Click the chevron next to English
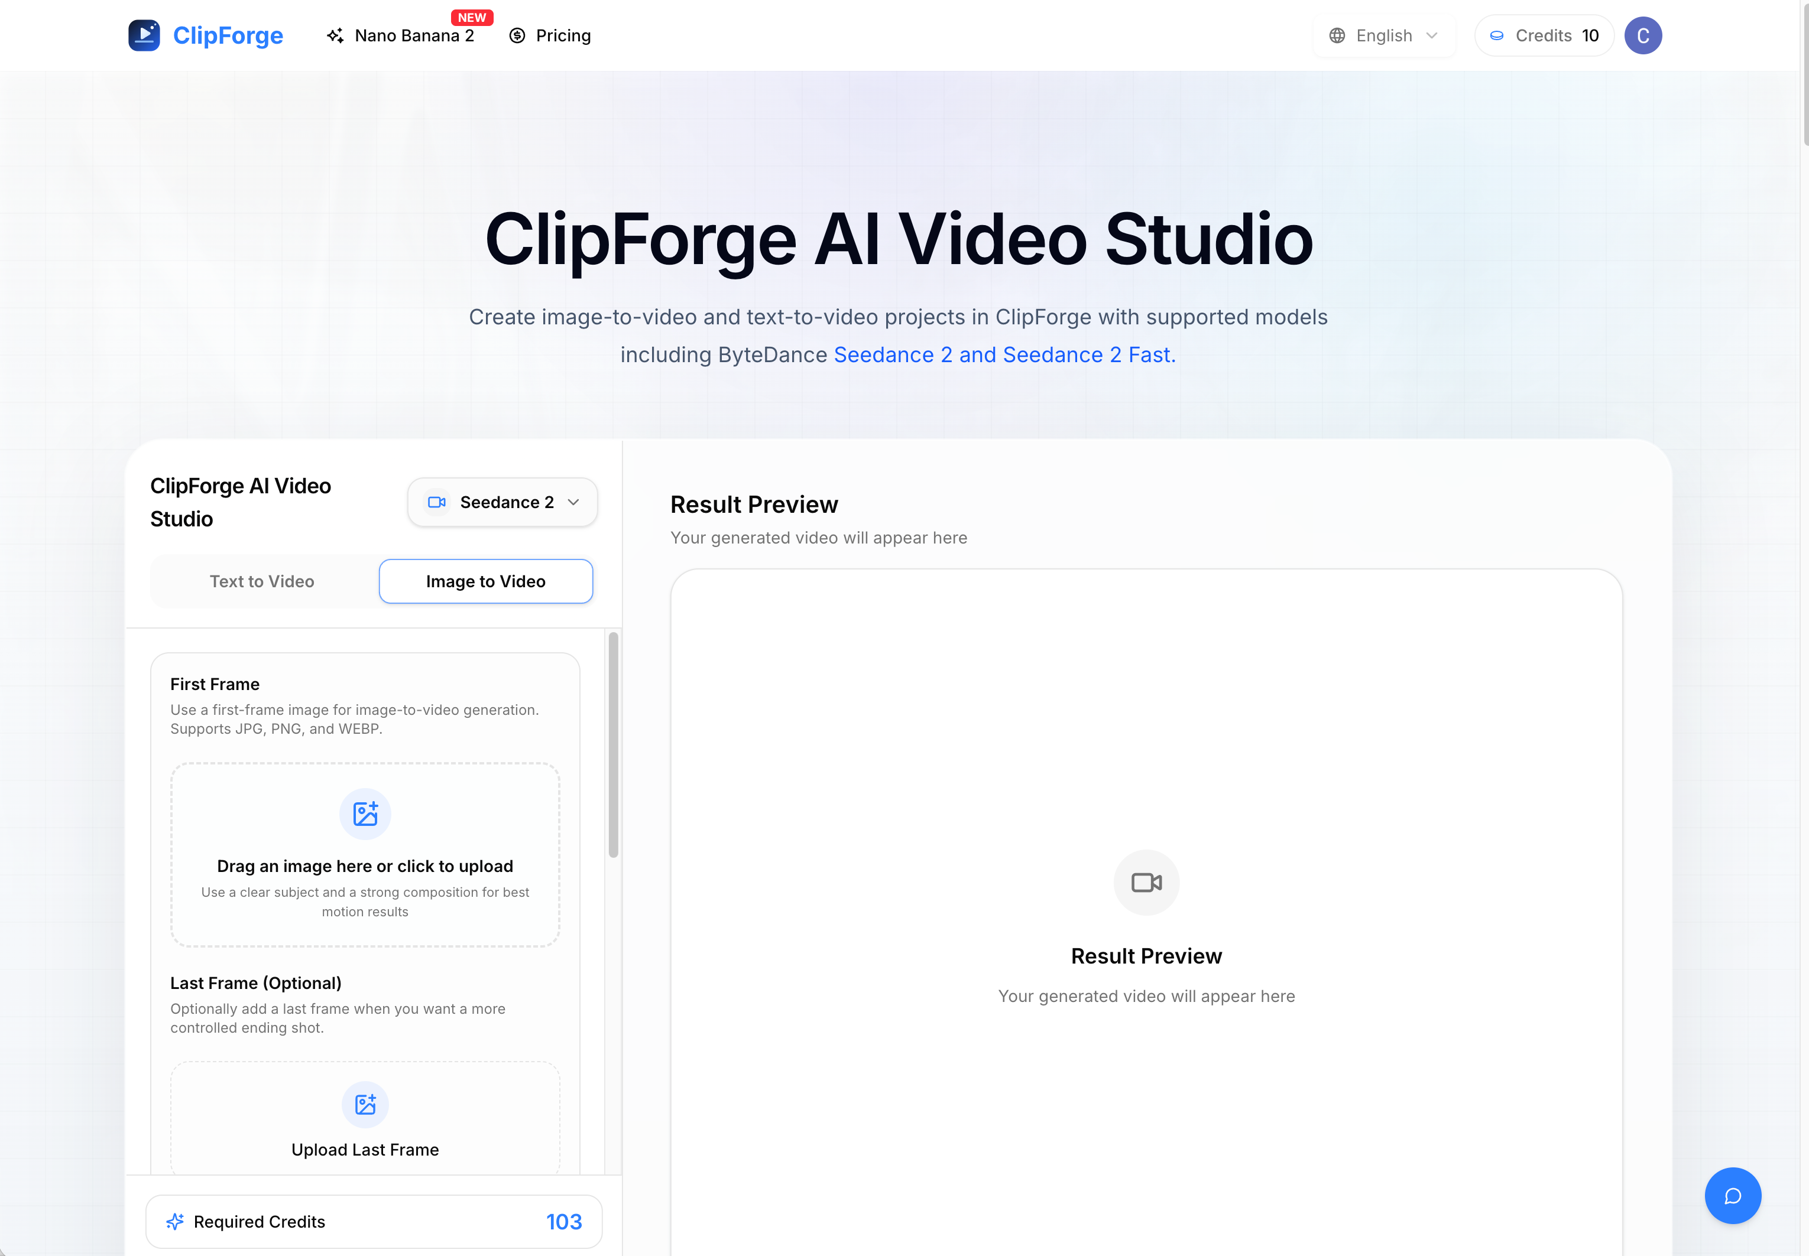Image resolution: width=1809 pixels, height=1256 pixels. (x=1432, y=35)
